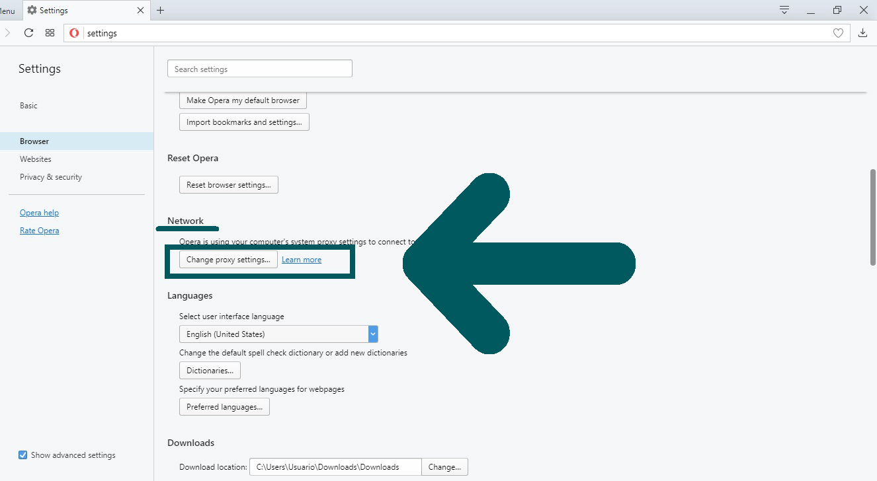
Task: Bookmark the page with the heart icon
Action: 838,33
